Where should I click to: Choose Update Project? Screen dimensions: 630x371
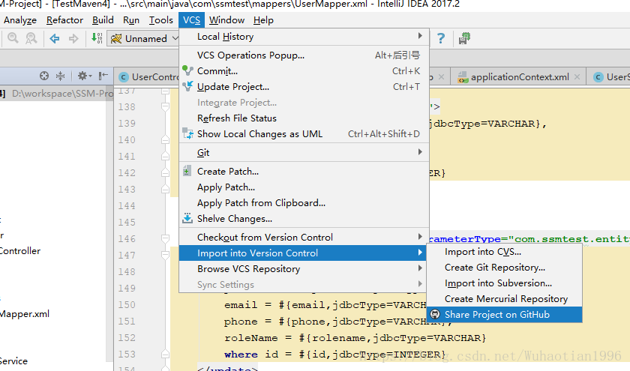point(304,87)
